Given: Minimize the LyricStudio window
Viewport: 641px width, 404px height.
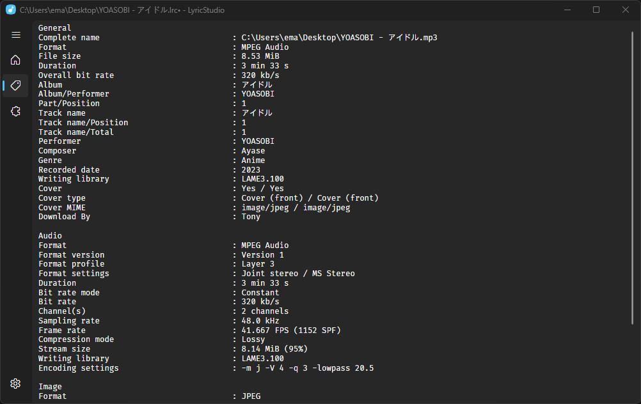Looking at the screenshot, I should [x=567, y=10].
